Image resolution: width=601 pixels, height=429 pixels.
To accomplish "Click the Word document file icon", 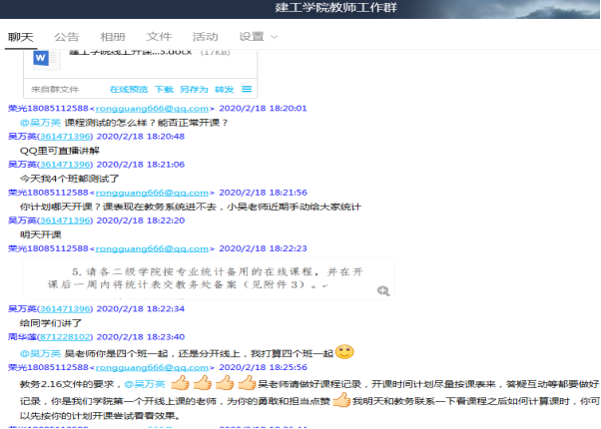I will point(43,58).
